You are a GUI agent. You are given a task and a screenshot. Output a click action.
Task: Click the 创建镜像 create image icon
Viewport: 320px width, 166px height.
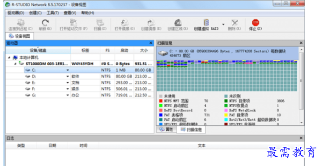click(151, 23)
